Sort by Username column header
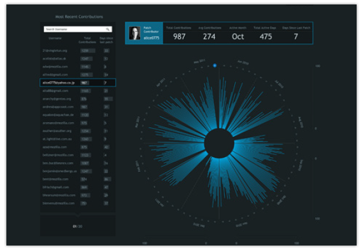The width and height of the screenshot is (363, 250). 55,38
